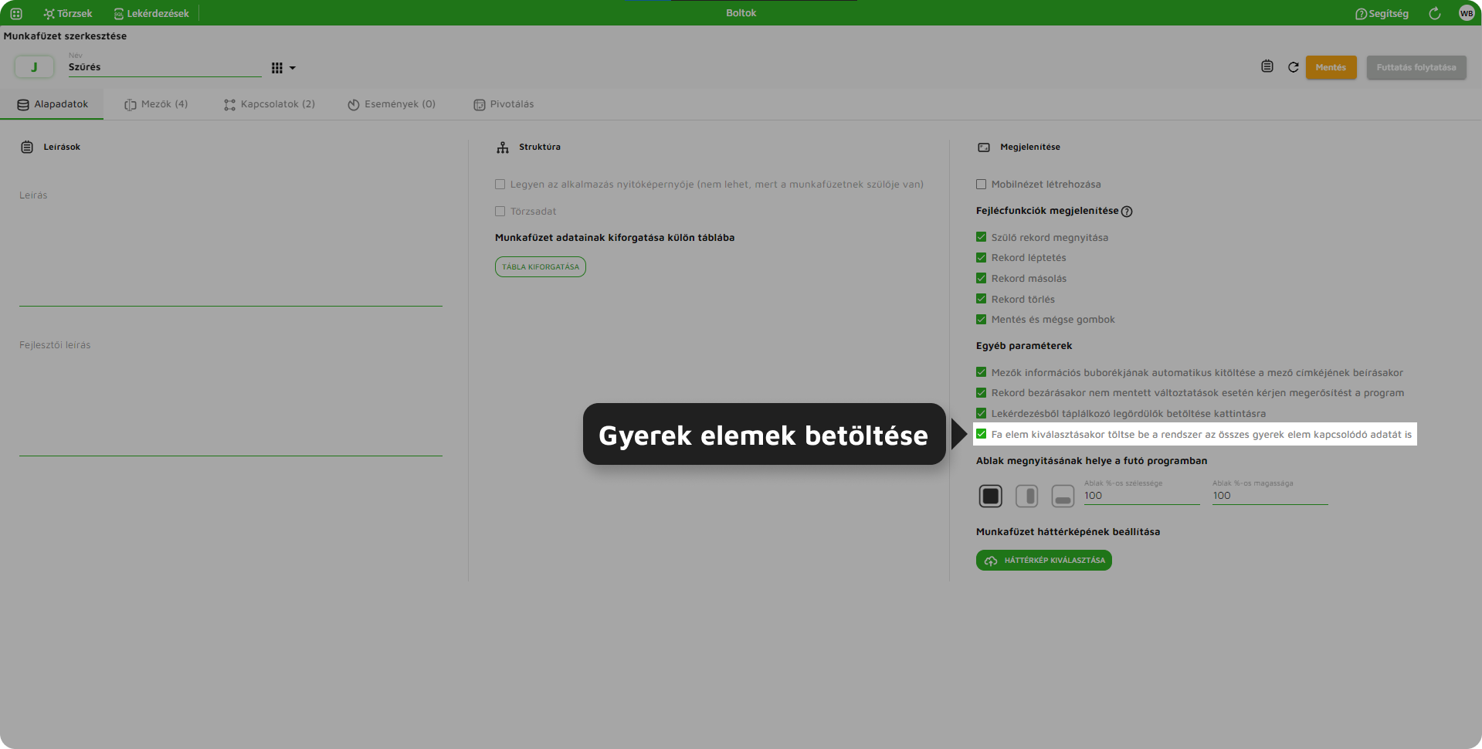
Task: Switch to Kapcsolatok (2) tab
Action: (x=270, y=104)
